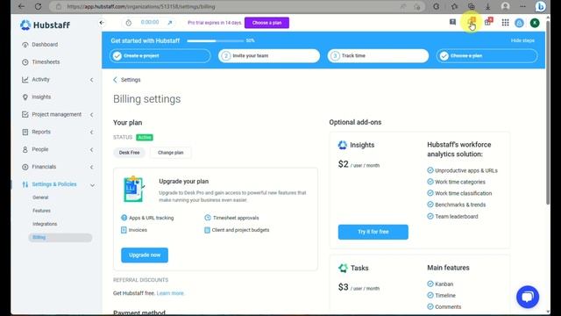Open browser three-dot menu
The image size is (561, 316).
click(522, 6)
